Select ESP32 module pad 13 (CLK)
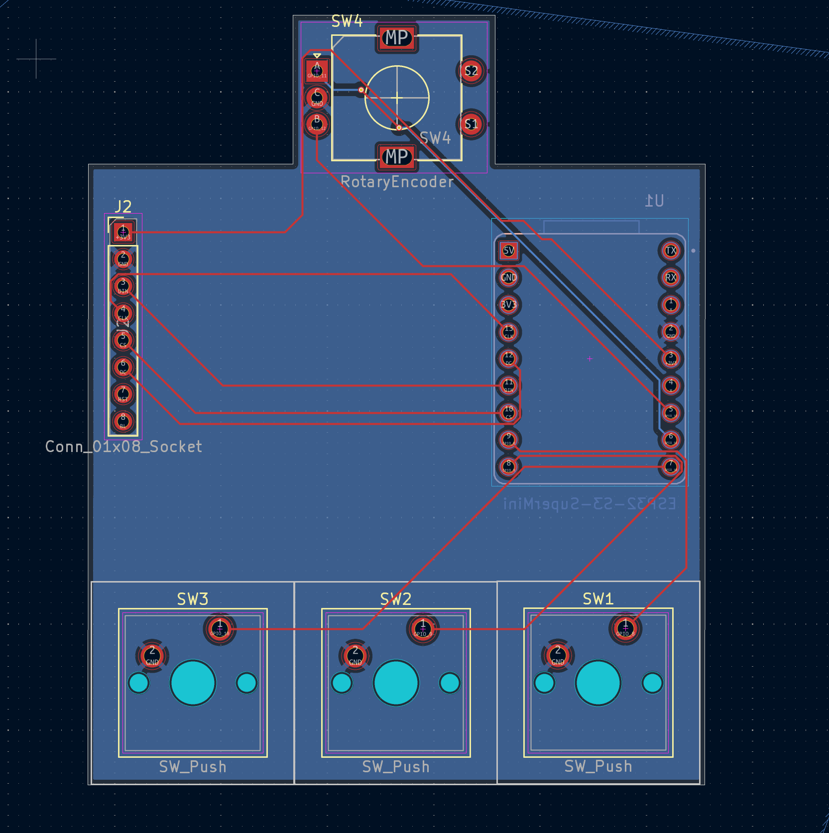Image resolution: width=829 pixels, height=833 pixels. [x=508, y=332]
